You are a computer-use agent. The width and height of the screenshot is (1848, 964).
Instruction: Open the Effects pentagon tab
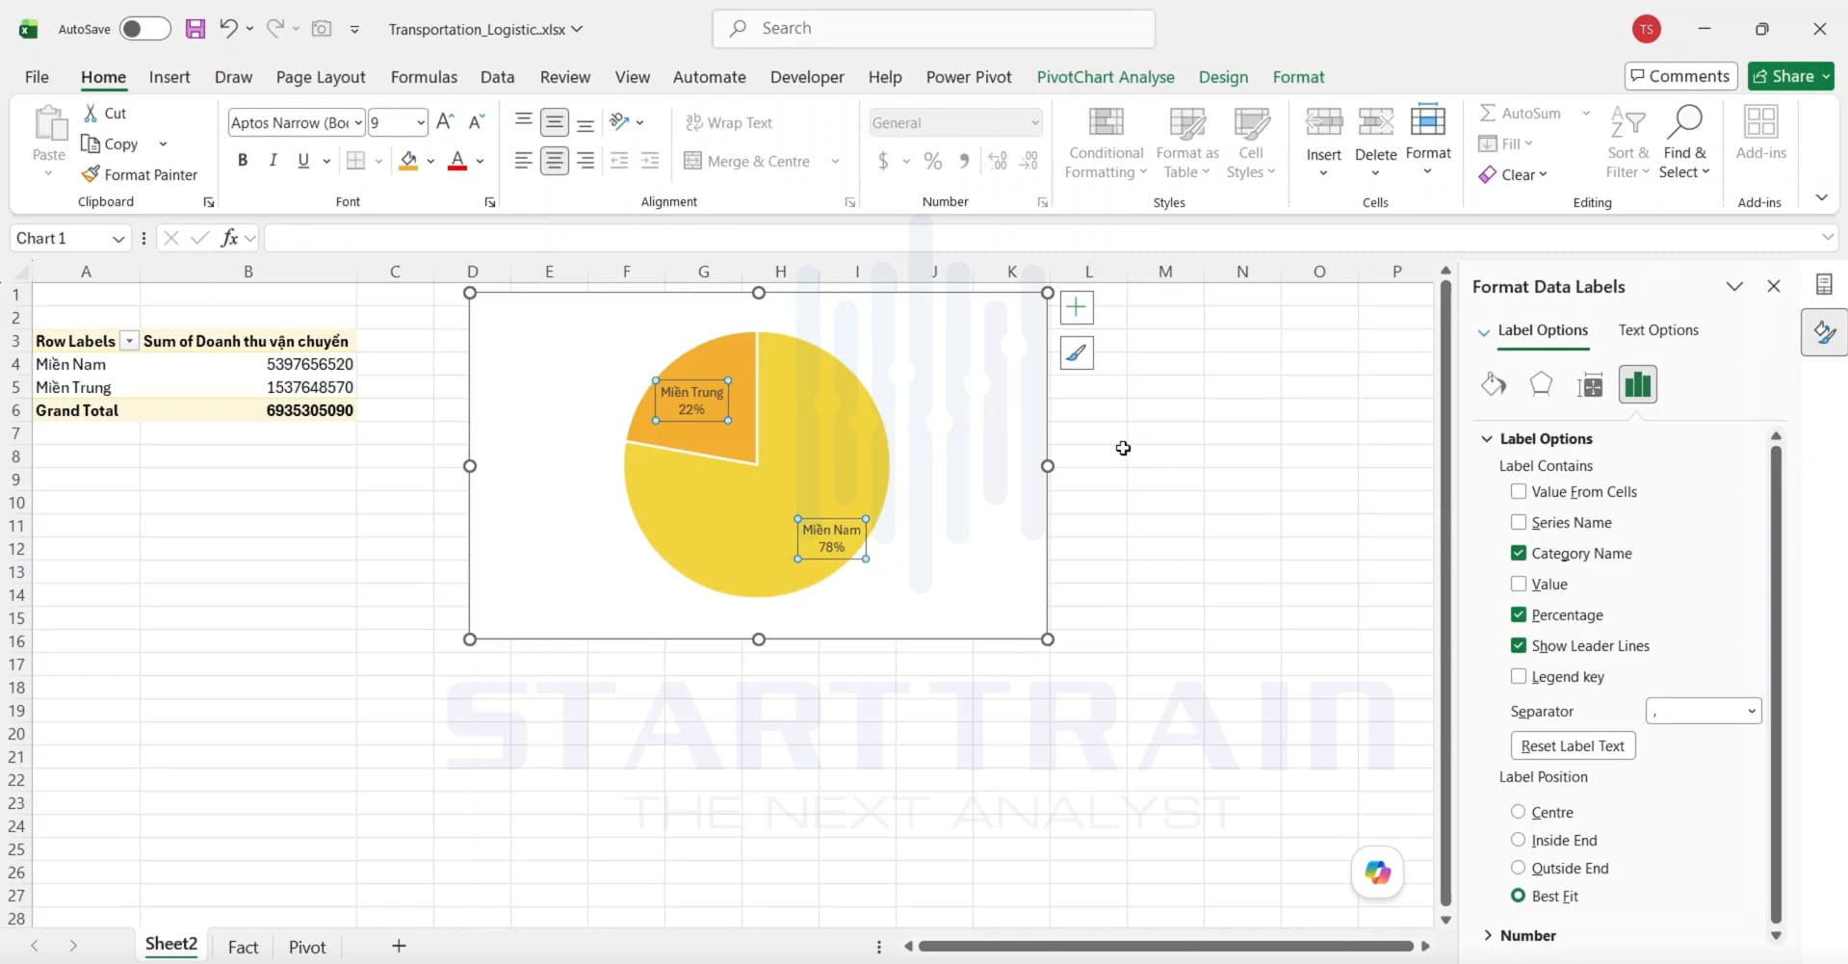1541,384
